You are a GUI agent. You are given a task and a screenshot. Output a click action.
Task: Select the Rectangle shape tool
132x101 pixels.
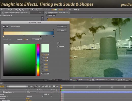tap(16, 10)
